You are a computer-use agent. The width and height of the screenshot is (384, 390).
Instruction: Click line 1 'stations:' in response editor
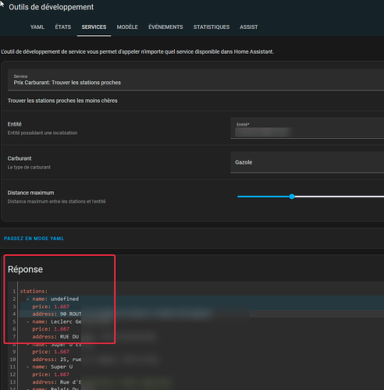pyautogui.click(x=34, y=291)
